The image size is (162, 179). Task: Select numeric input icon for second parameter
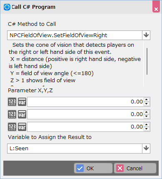point(12,114)
